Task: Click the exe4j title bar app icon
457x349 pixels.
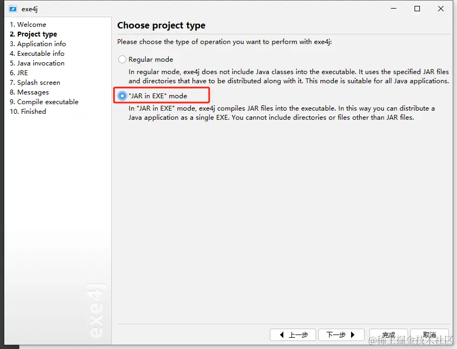Action: 13,9
